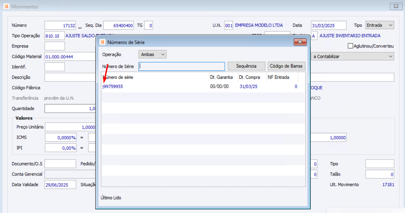Viewport: 405px width, 213px height.
Task: Click the empty Identif. field
Action: coord(55,67)
